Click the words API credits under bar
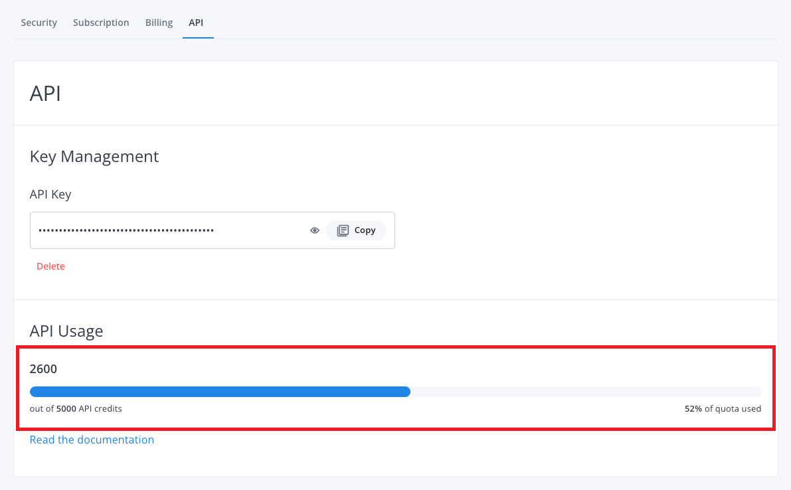 tap(100, 409)
